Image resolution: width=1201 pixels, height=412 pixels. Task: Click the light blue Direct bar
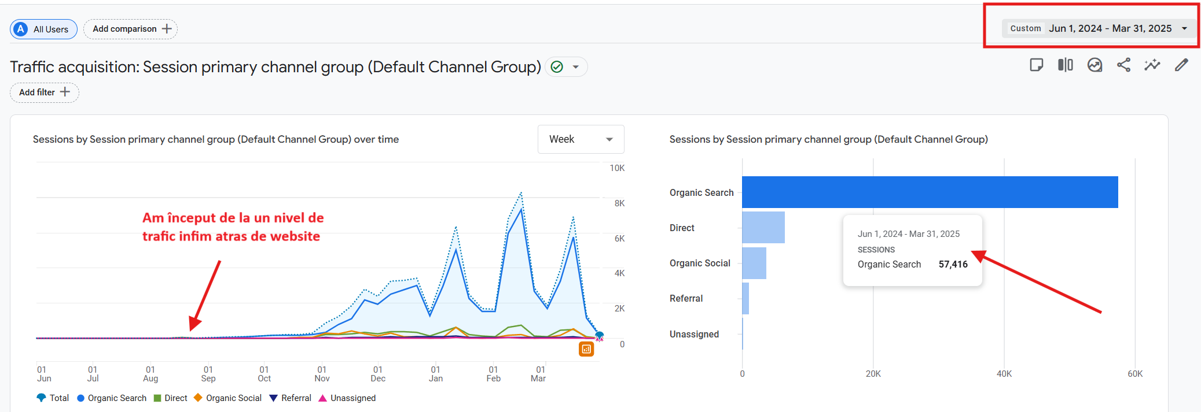(763, 227)
